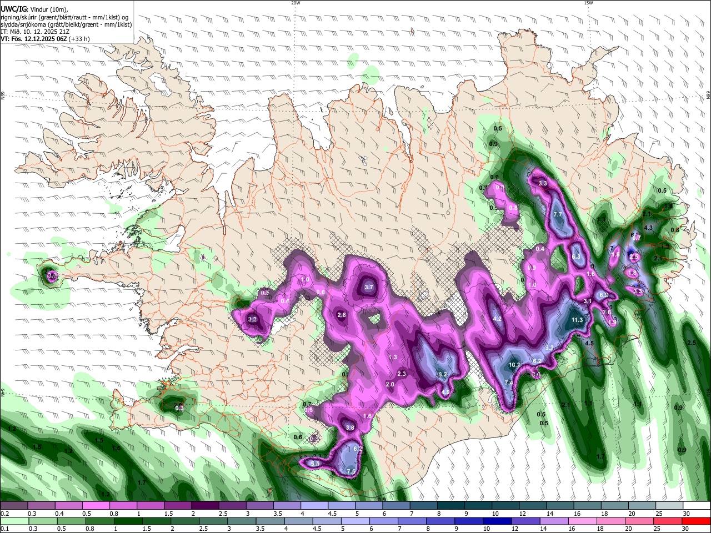Click the 3.8 value on the map
This screenshot has height=533, width=711.
pyautogui.click(x=350, y=428)
